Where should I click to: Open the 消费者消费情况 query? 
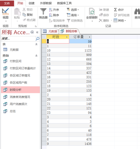(20, 97)
